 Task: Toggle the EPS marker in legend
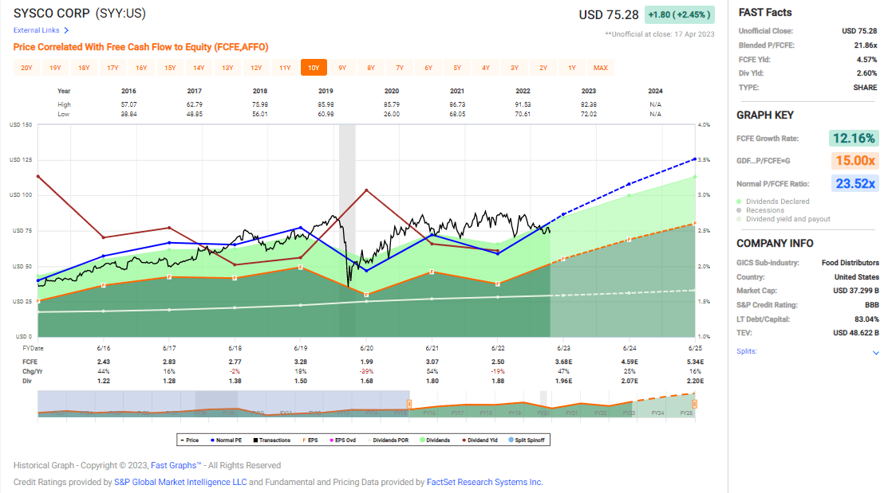[x=313, y=439]
